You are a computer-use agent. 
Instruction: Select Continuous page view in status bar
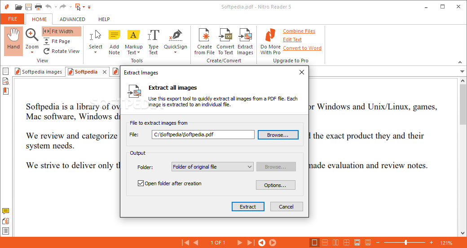(x=325, y=243)
